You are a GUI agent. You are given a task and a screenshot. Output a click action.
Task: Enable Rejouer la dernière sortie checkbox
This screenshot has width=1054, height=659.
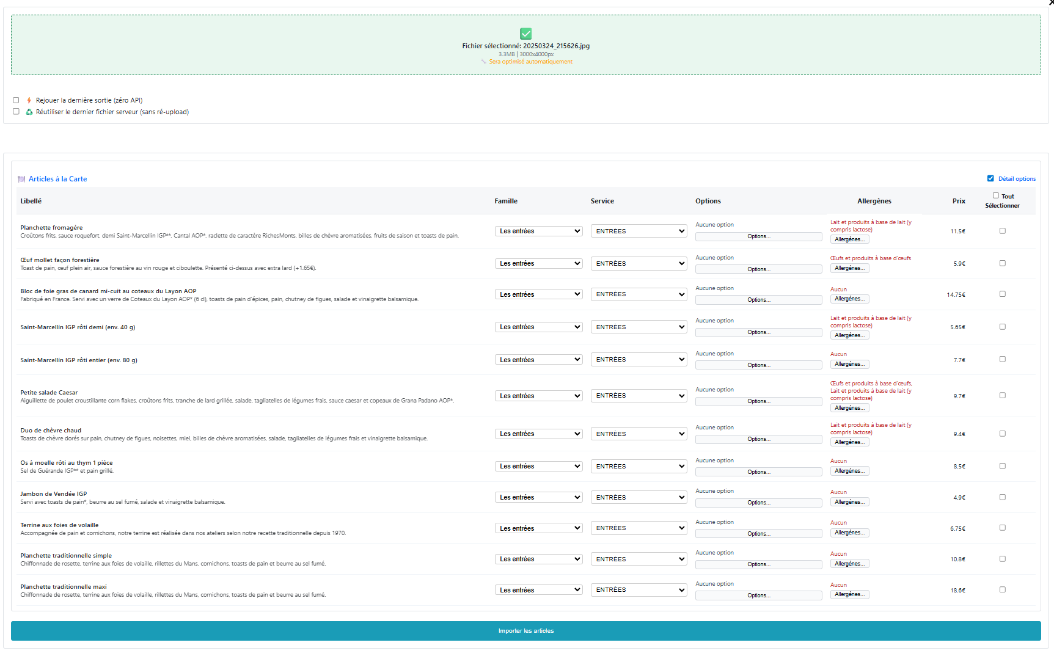[x=16, y=100]
